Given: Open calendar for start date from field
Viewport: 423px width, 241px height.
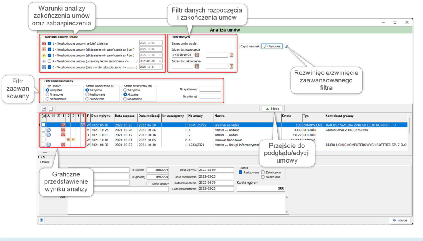Looking at the screenshot, I should coord(197,55).
